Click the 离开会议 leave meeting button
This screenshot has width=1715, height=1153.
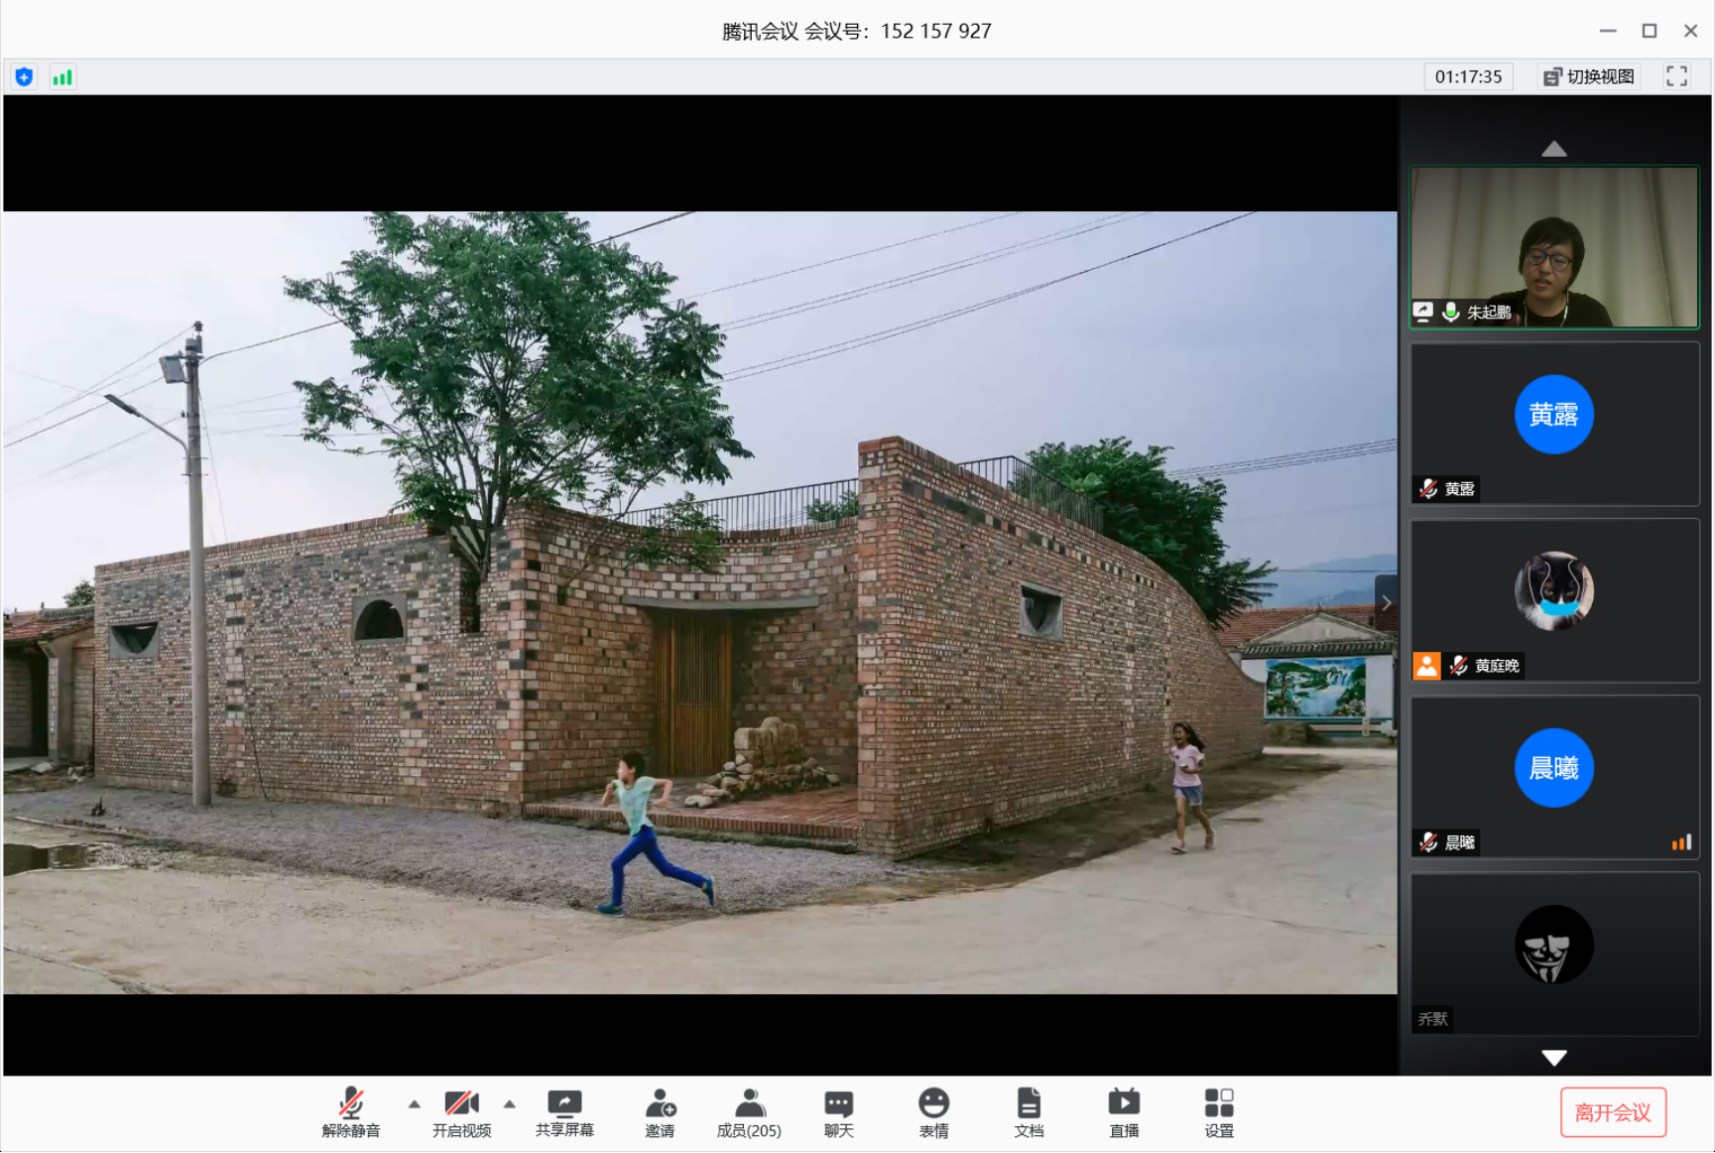1613,1112
